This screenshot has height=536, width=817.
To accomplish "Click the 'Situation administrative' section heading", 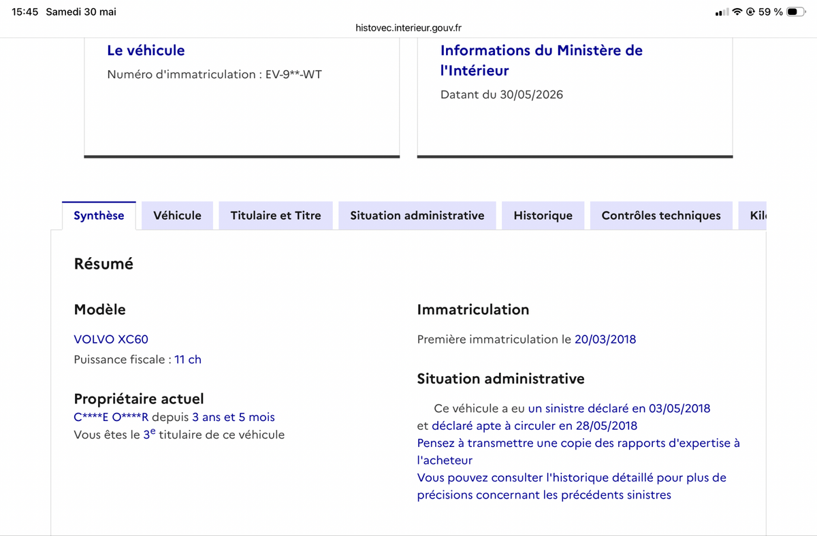I will tap(501, 379).
